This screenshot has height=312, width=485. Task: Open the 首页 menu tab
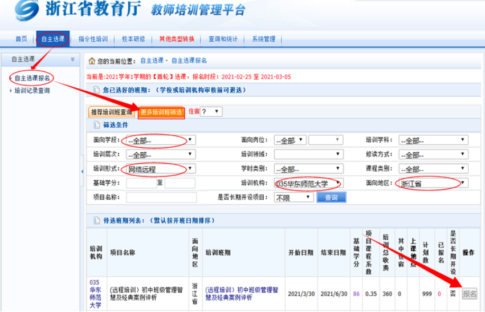21,39
